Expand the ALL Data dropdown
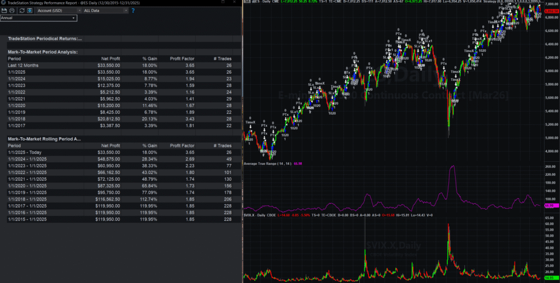Viewport: 560px width, 283px height. pos(104,10)
